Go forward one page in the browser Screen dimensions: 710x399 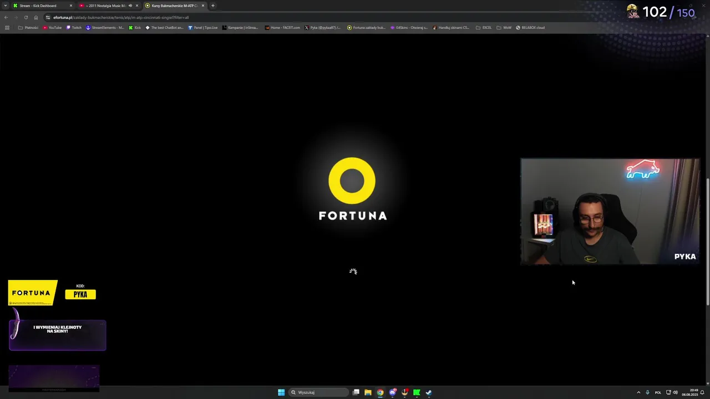(x=16, y=17)
